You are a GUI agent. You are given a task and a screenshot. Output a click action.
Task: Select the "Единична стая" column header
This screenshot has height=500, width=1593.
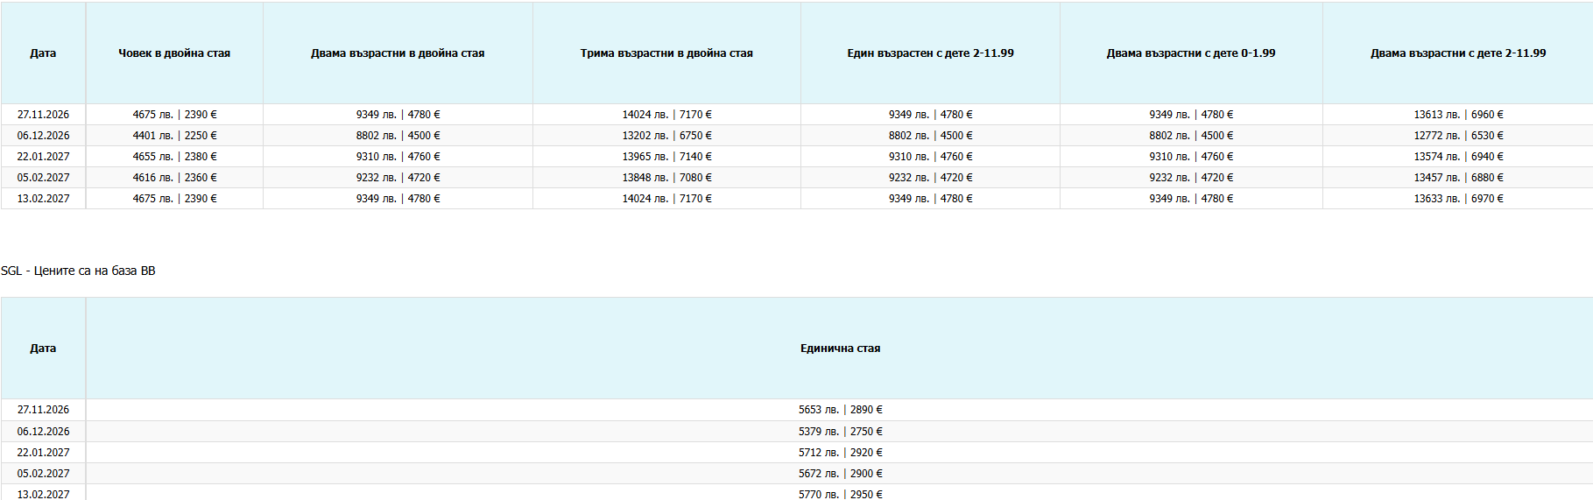point(840,349)
